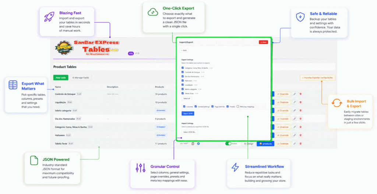This screenshot has width=377, height=194.
Task: Toggle the Columns export option checkbox
Action: tap(184, 106)
